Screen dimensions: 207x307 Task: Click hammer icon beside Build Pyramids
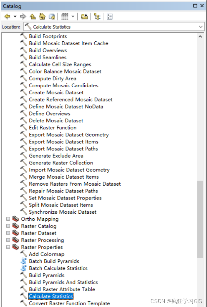click(x=23, y=275)
